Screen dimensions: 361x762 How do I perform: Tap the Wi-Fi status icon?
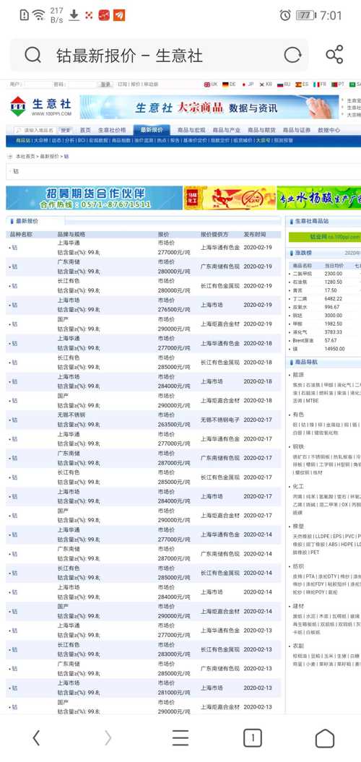pyautogui.click(x=39, y=15)
